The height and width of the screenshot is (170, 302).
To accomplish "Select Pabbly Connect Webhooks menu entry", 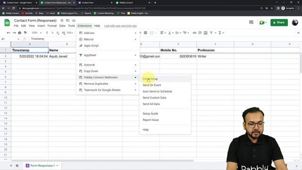I will (x=108, y=77).
